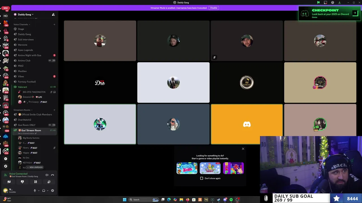Open File Explorer from taskbar
This screenshot has height=203, width=362.
coord(181,200)
